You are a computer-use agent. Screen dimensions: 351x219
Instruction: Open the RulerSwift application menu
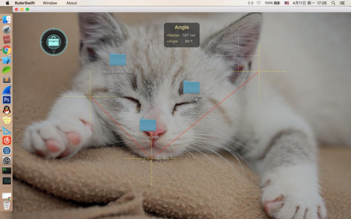coord(25,3)
